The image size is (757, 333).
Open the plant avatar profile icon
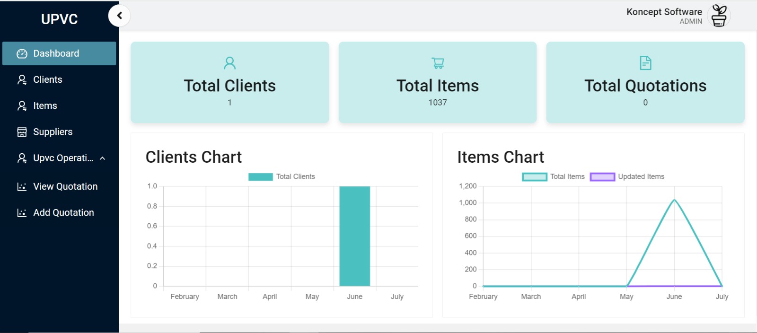pyautogui.click(x=719, y=16)
